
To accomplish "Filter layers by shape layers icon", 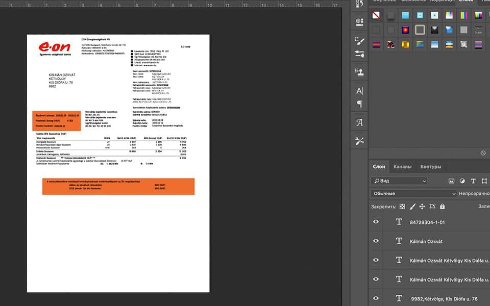I will [x=484, y=181].
